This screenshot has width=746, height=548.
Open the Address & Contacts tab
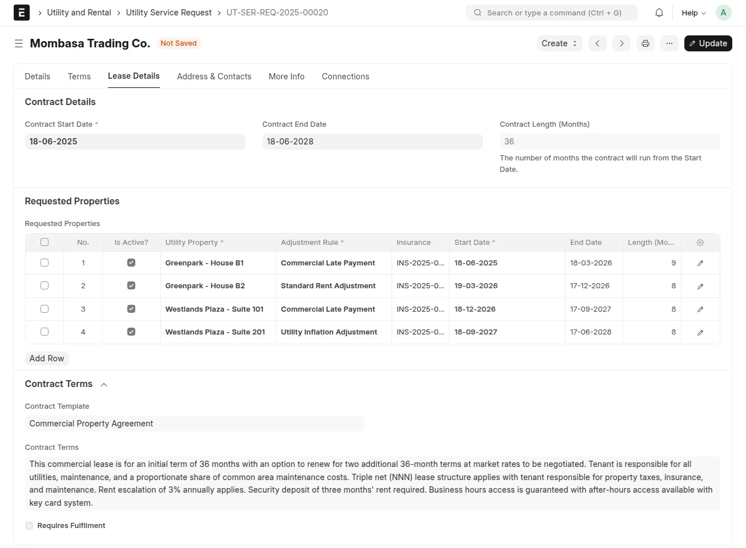click(214, 76)
